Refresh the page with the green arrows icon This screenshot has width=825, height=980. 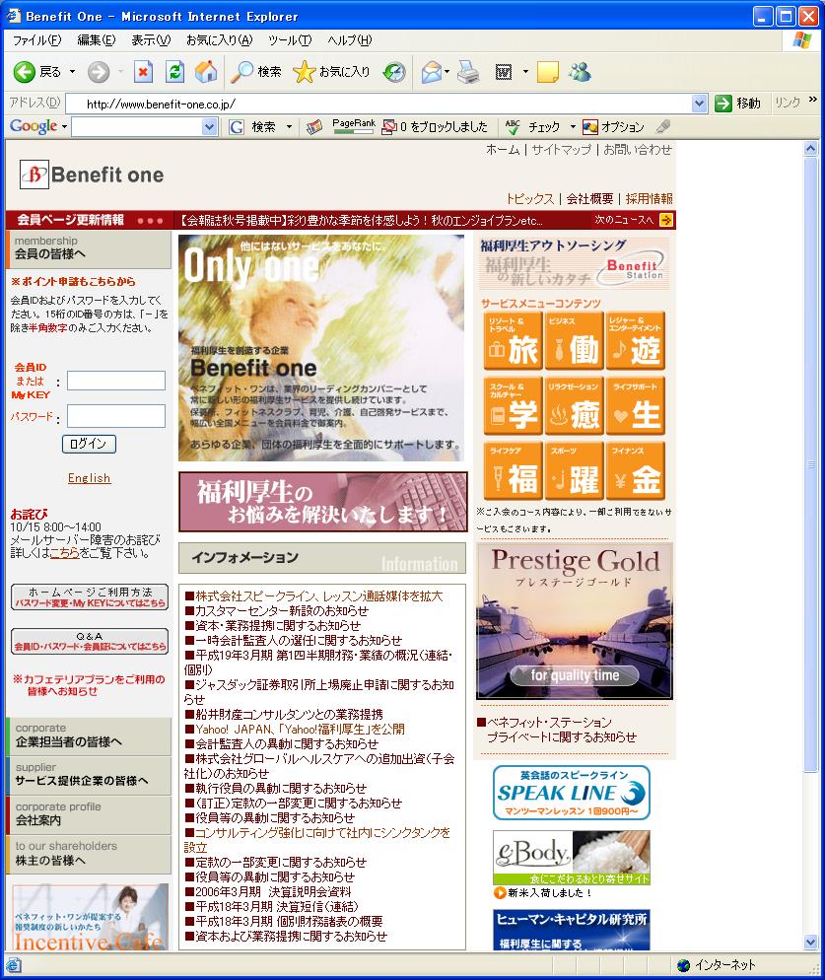click(174, 72)
